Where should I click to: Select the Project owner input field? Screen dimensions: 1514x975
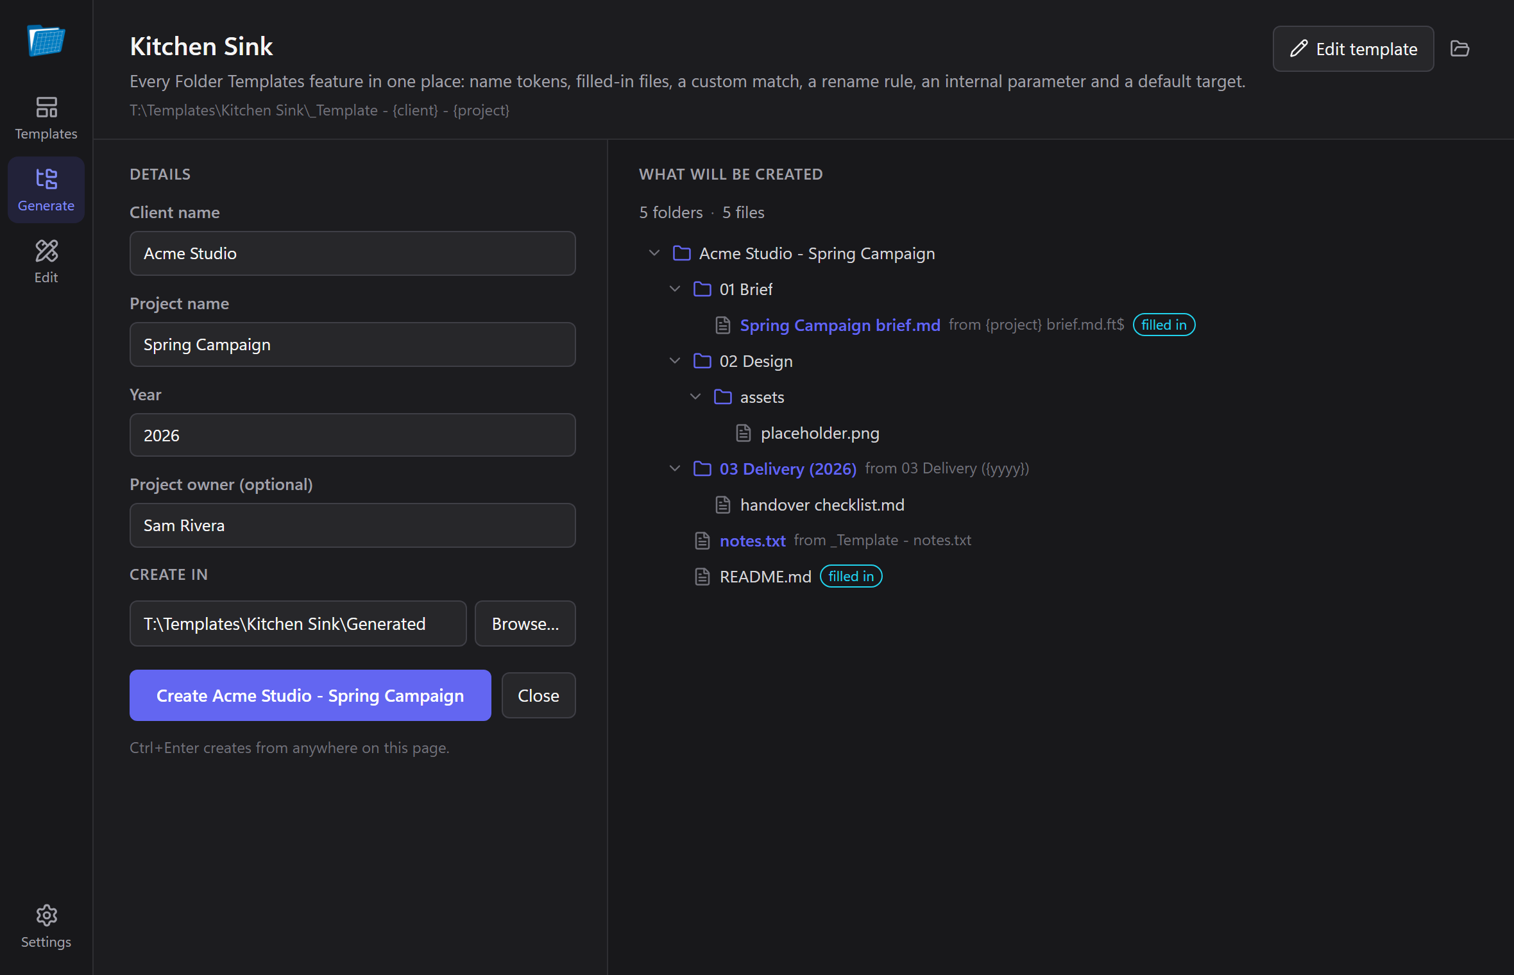tap(352, 525)
